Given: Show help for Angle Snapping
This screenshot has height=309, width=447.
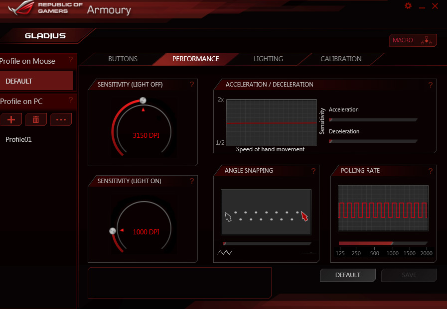Looking at the screenshot, I should tap(313, 171).
